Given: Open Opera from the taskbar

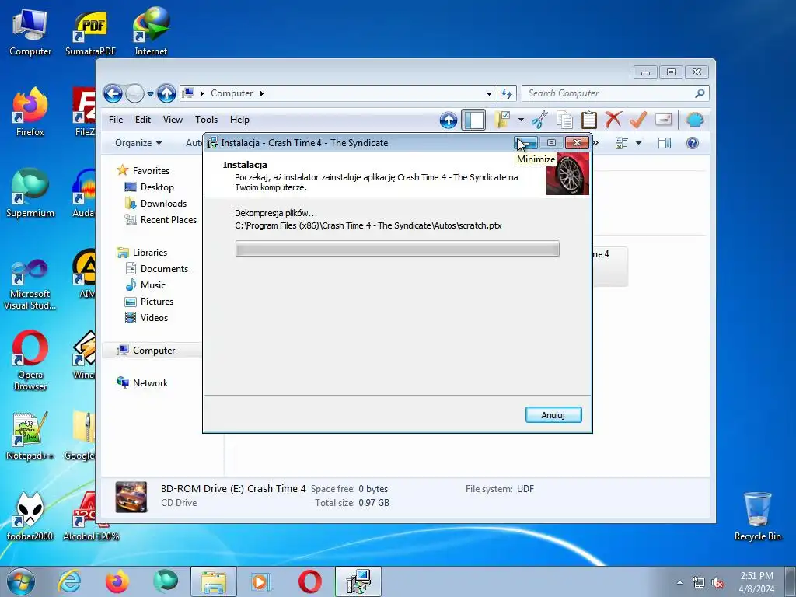Looking at the screenshot, I should pyautogui.click(x=310, y=581).
